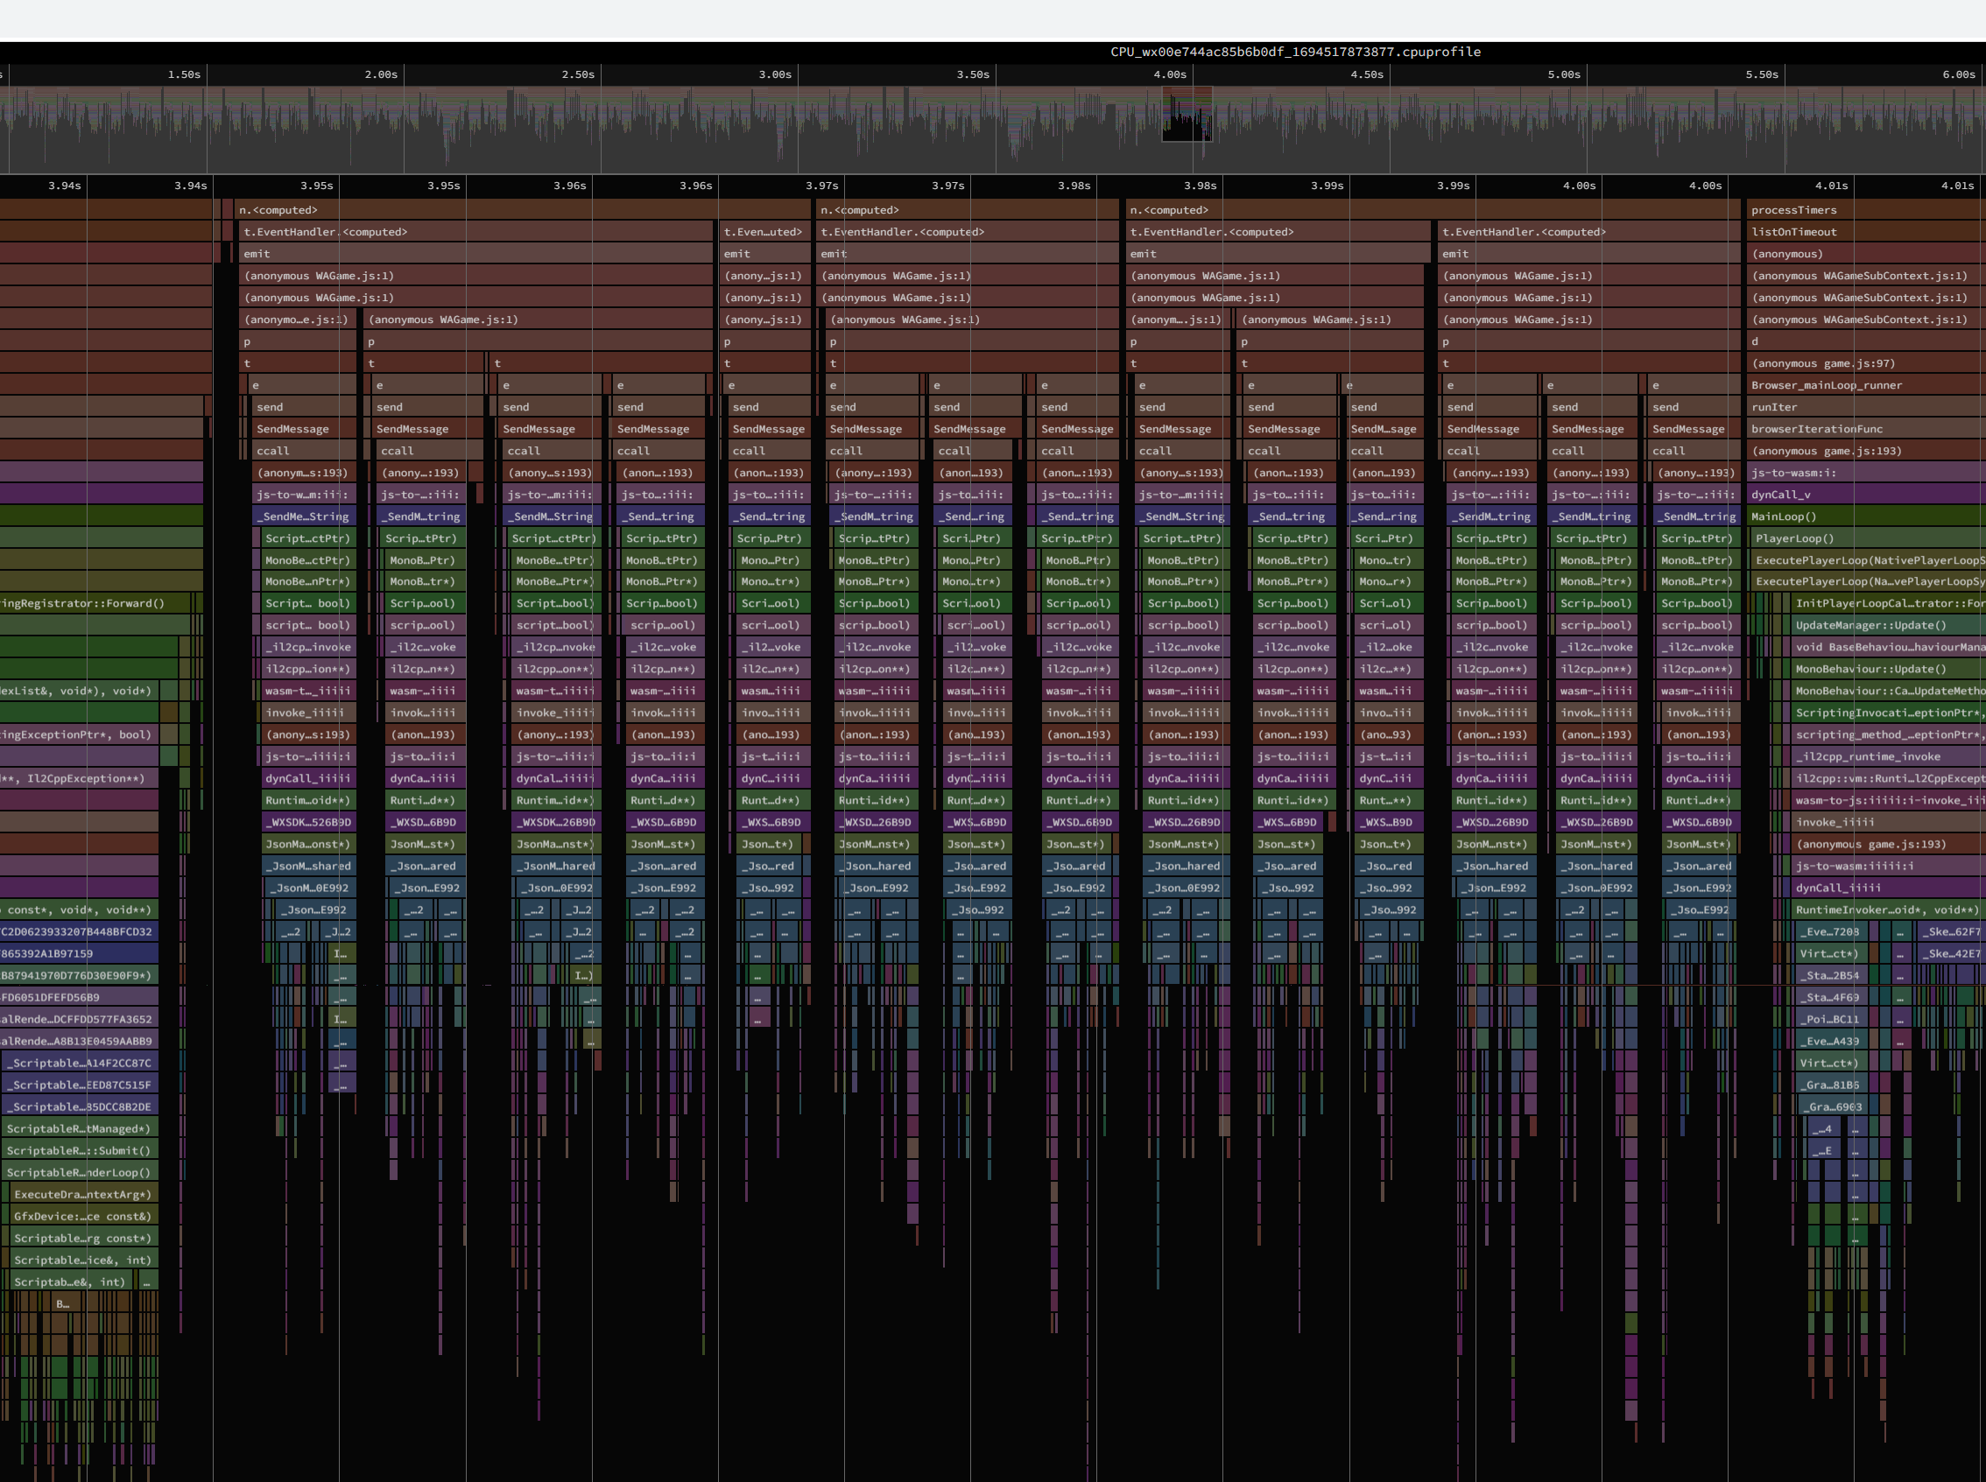The image size is (1986, 1482).
Task: Click the 5.00s mark in the overview timeline
Action: (x=1563, y=74)
